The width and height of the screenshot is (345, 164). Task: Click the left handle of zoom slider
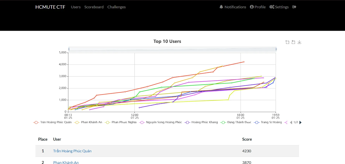click(69, 49)
